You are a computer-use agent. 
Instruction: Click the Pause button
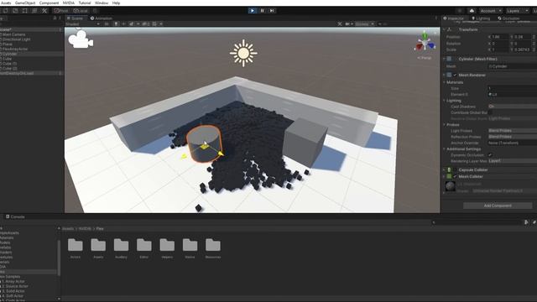click(263, 11)
